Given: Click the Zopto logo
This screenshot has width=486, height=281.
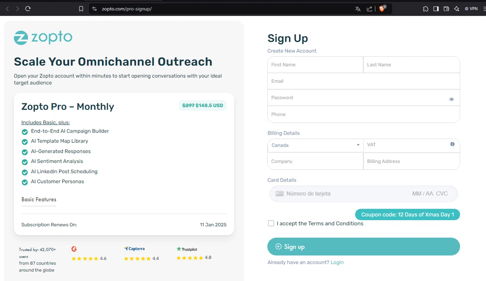Looking at the screenshot, I should pyautogui.click(x=43, y=38).
